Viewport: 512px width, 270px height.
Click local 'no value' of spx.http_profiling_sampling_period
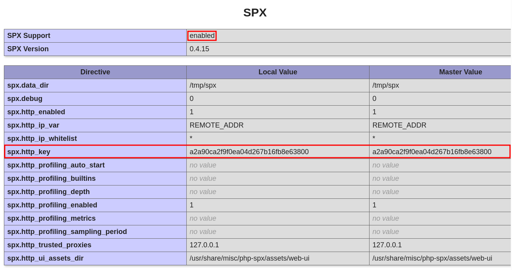(x=203, y=232)
